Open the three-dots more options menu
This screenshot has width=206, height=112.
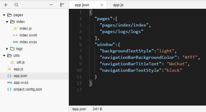[51, 5]
